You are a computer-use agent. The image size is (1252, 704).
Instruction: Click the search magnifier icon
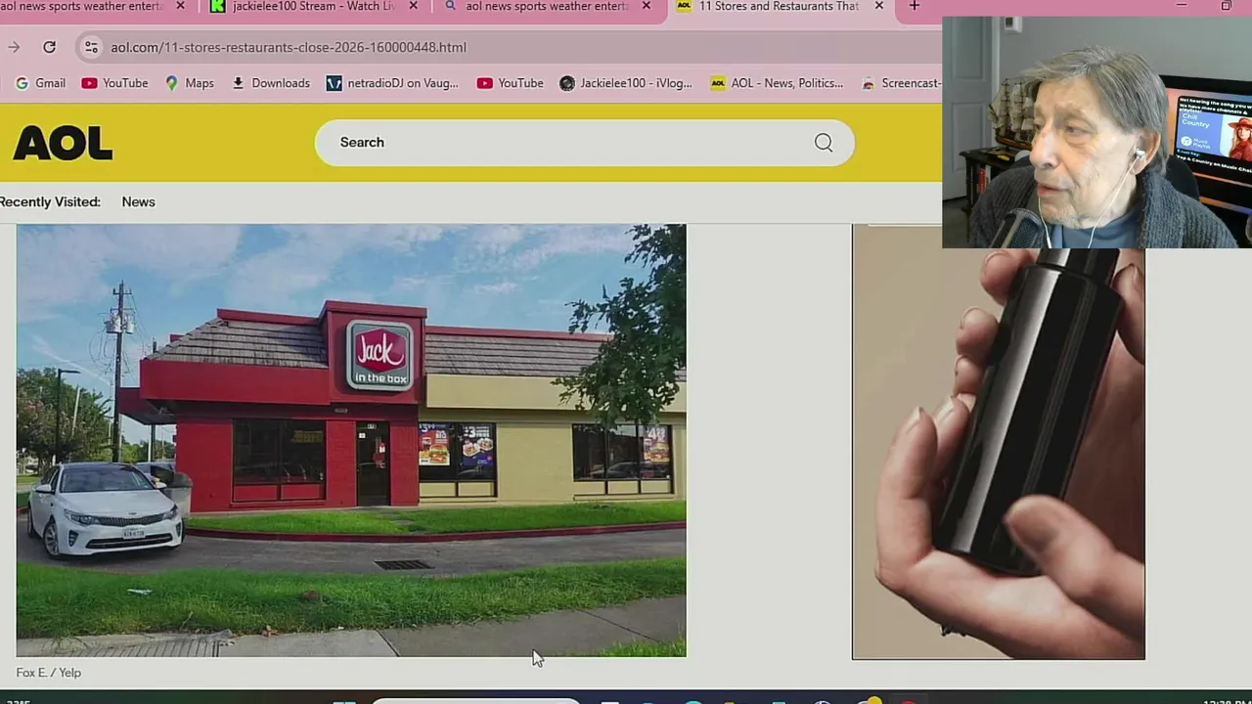824,143
